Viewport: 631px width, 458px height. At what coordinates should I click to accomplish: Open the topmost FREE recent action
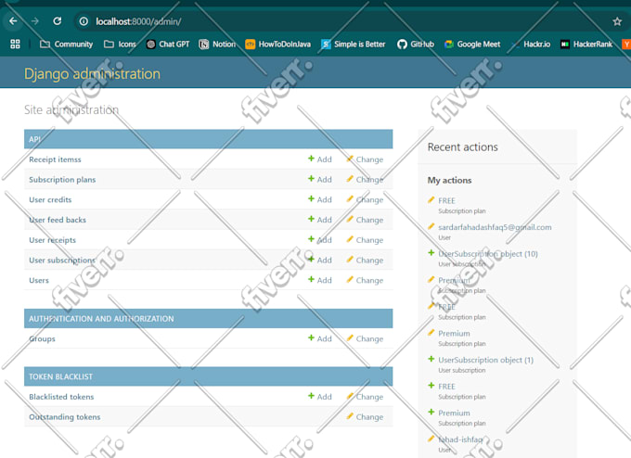point(446,200)
